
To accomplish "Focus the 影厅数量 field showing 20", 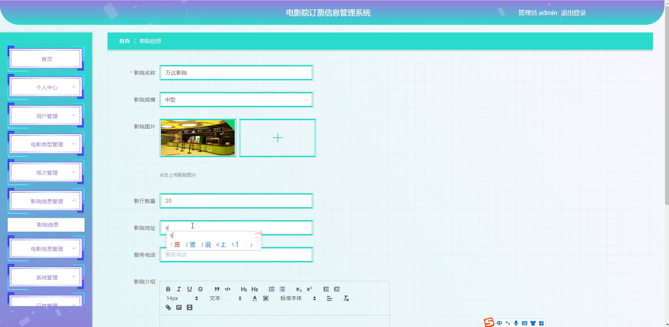I will click(236, 201).
